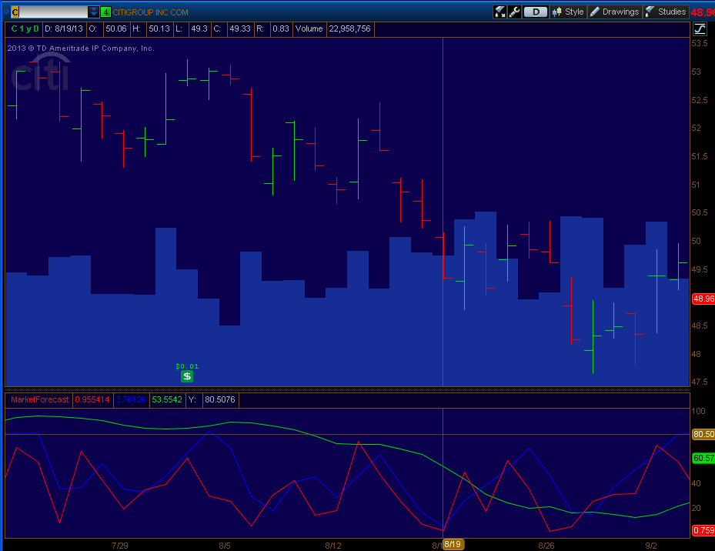
Task: Click the Range value 0.83
Action: [281, 28]
